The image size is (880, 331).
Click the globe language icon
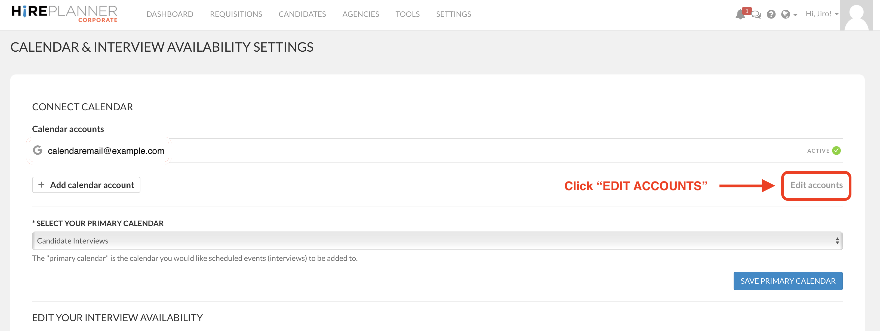(x=785, y=14)
